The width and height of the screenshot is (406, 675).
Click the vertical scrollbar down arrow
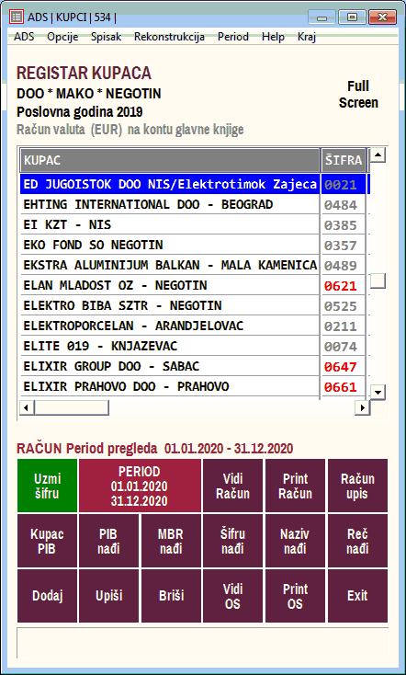coord(378,392)
